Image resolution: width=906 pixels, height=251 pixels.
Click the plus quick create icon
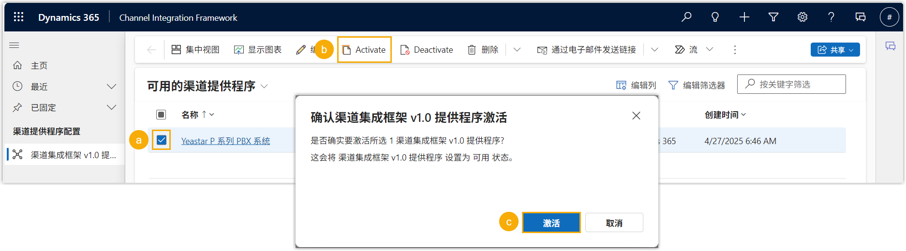pyautogui.click(x=744, y=17)
